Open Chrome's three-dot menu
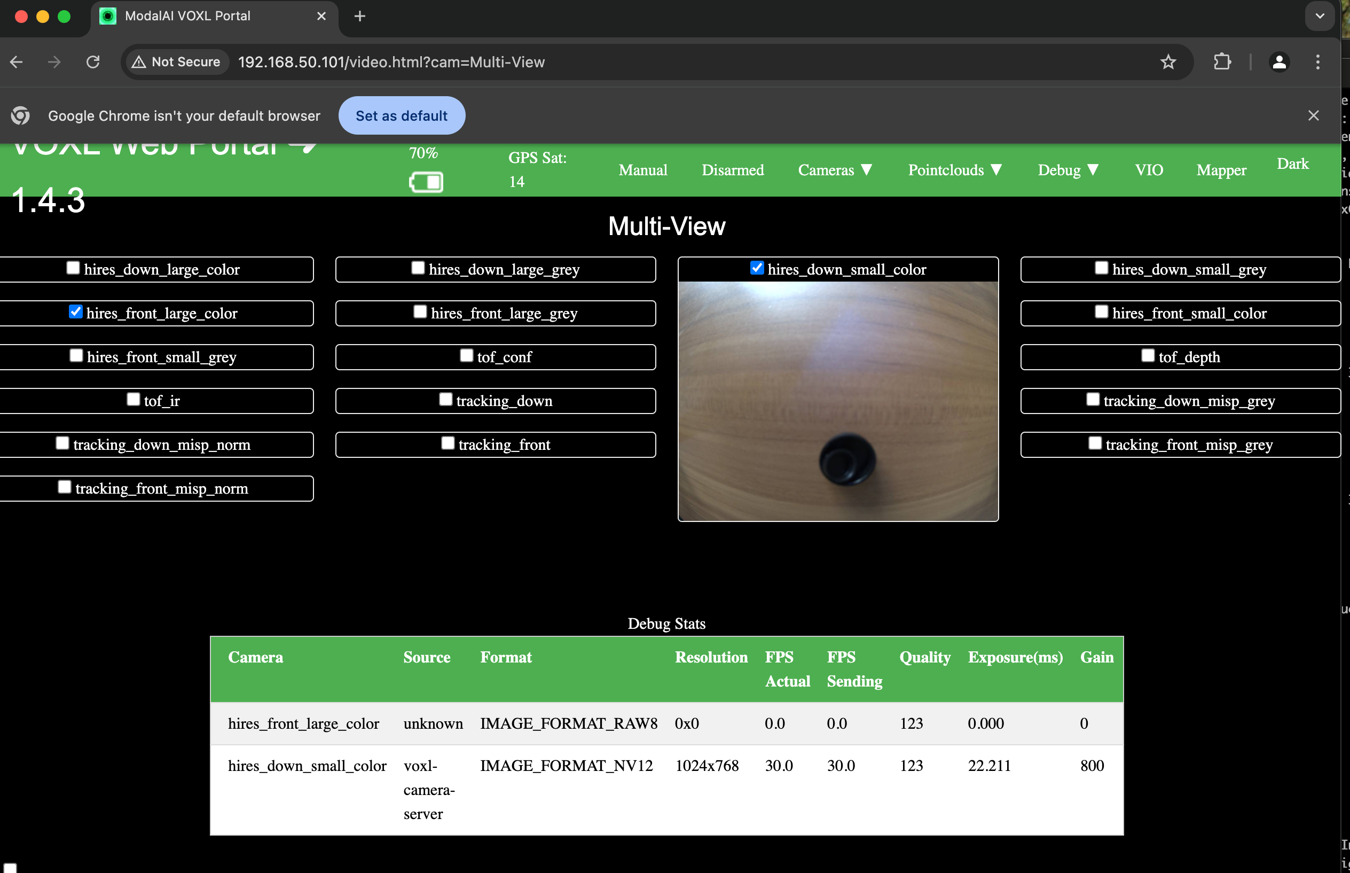This screenshot has width=1350, height=873. click(x=1318, y=62)
